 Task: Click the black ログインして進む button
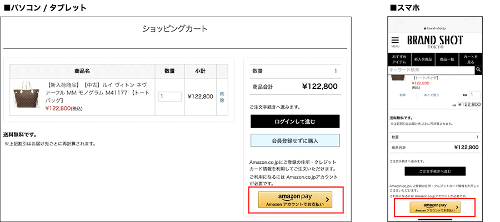[294, 122]
